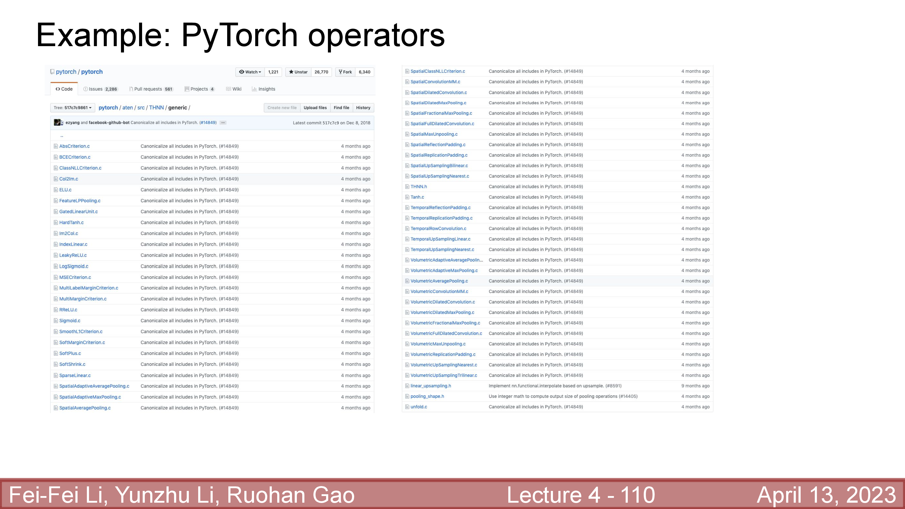
Task: Click the Fork button
Action: (345, 72)
